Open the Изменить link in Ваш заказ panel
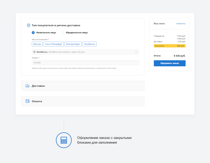 [x=181, y=24]
